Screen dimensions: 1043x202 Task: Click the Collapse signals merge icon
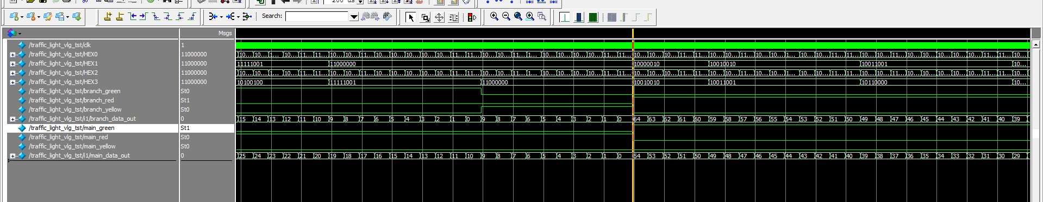[x=213, y=17]
